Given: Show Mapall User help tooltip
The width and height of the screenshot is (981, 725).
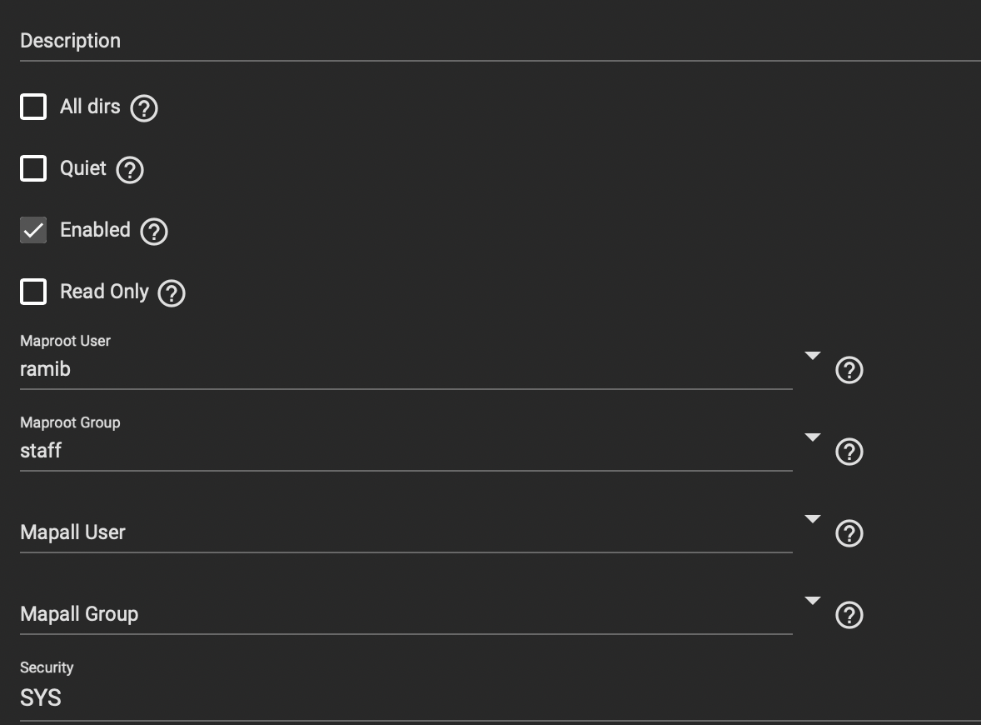Looking at the screenshot, I should [x=849, y=533].
